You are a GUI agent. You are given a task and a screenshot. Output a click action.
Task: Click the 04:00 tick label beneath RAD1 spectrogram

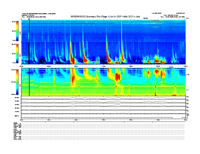[49, 66]
